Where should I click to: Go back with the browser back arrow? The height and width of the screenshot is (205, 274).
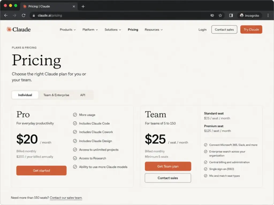pos(6,15)
